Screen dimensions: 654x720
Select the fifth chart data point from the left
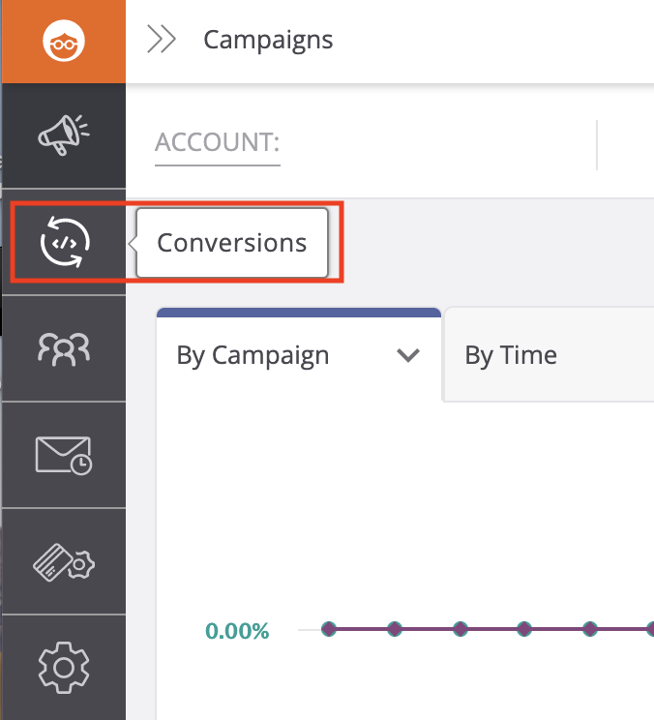(591, 629)
